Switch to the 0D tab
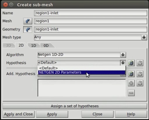 coord(46,46)
